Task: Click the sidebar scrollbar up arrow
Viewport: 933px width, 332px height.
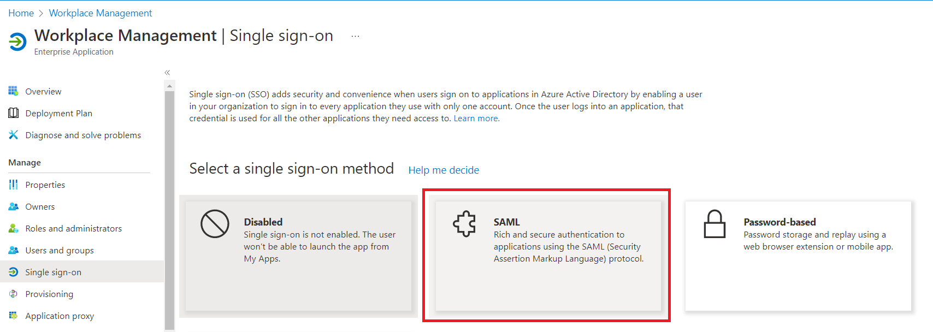Action: pos(169,86)
